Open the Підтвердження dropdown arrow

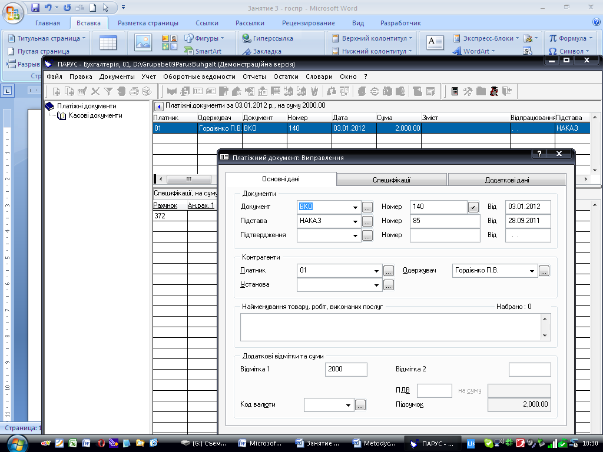(x=355, y=235)
